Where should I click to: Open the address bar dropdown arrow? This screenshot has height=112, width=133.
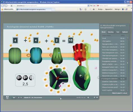click(x=88, y=6)
